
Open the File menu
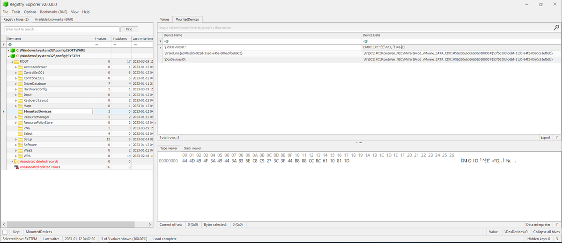5,12
